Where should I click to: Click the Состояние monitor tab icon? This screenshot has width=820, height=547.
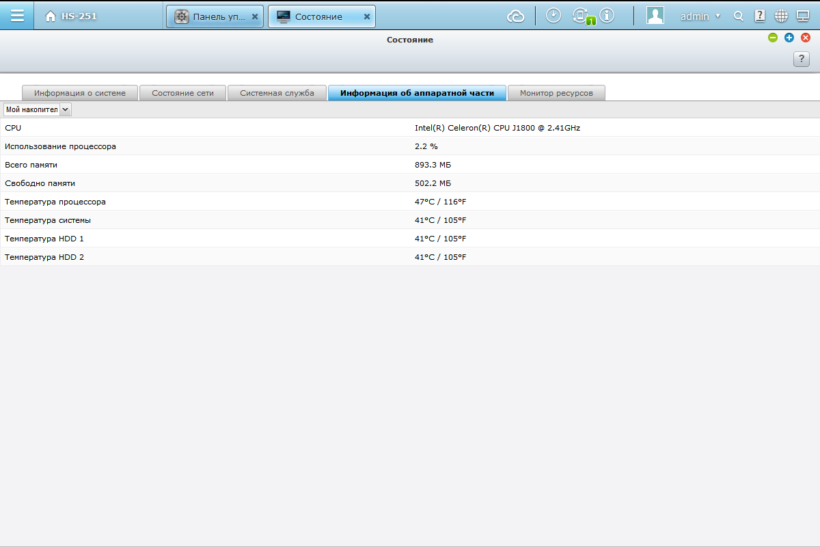(x=284, y=17)
